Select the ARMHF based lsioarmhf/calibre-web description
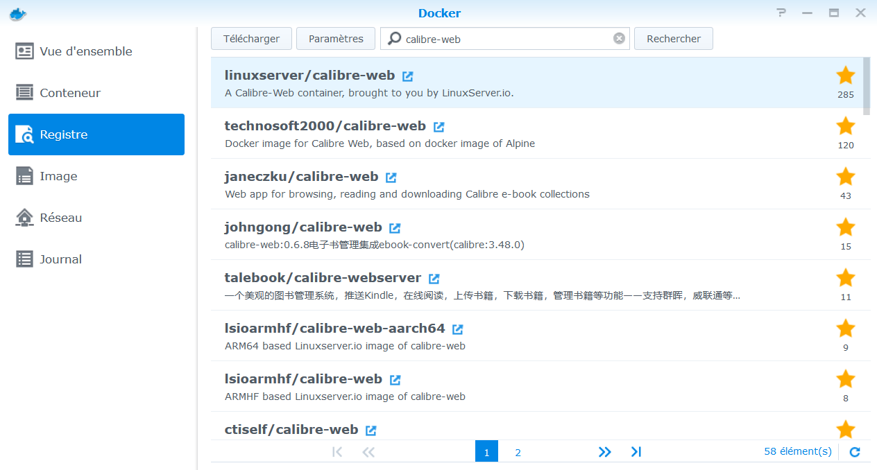This screenshot has width=877, height=470. (x=346, y=397)
